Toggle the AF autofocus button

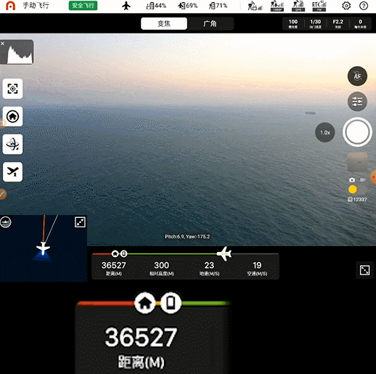tap(357, 76)
